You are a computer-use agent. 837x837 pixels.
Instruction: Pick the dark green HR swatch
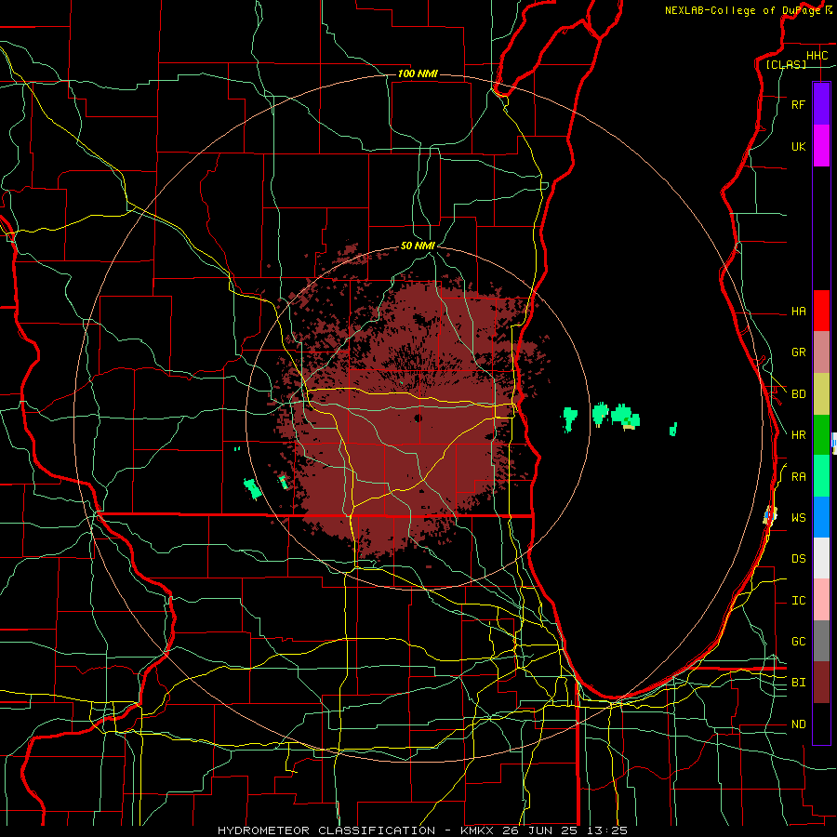pos(821,435)
